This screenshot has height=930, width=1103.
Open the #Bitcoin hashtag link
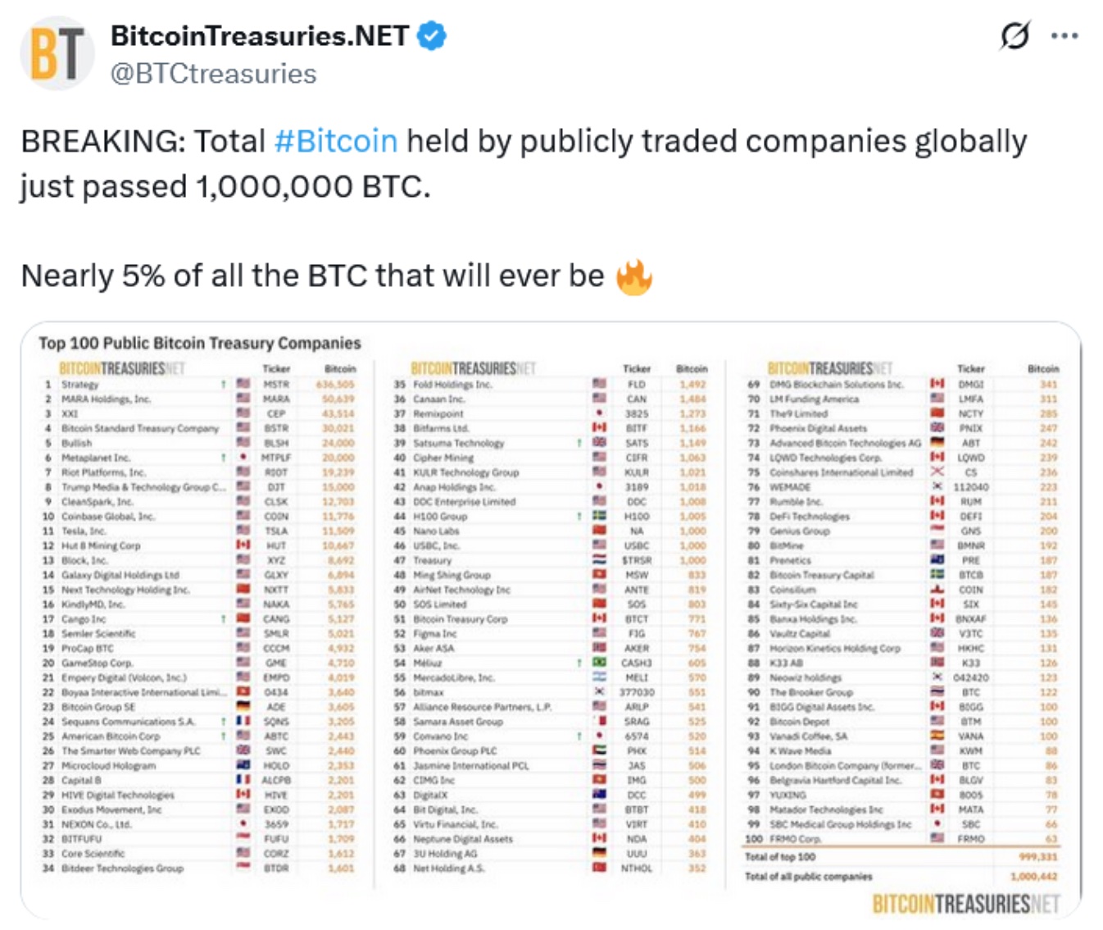tap(336, 141)
